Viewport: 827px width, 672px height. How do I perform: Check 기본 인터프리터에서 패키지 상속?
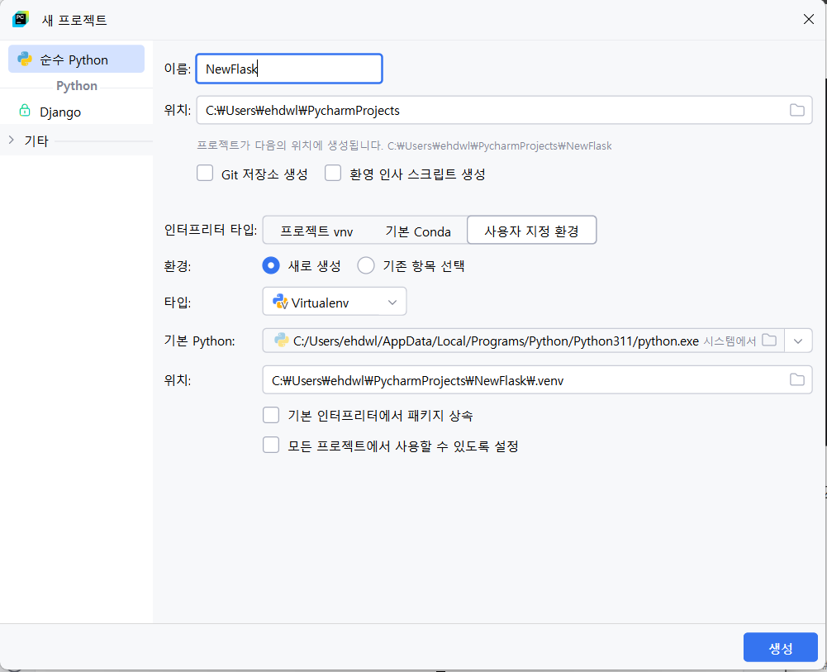(x=271, y=415)
